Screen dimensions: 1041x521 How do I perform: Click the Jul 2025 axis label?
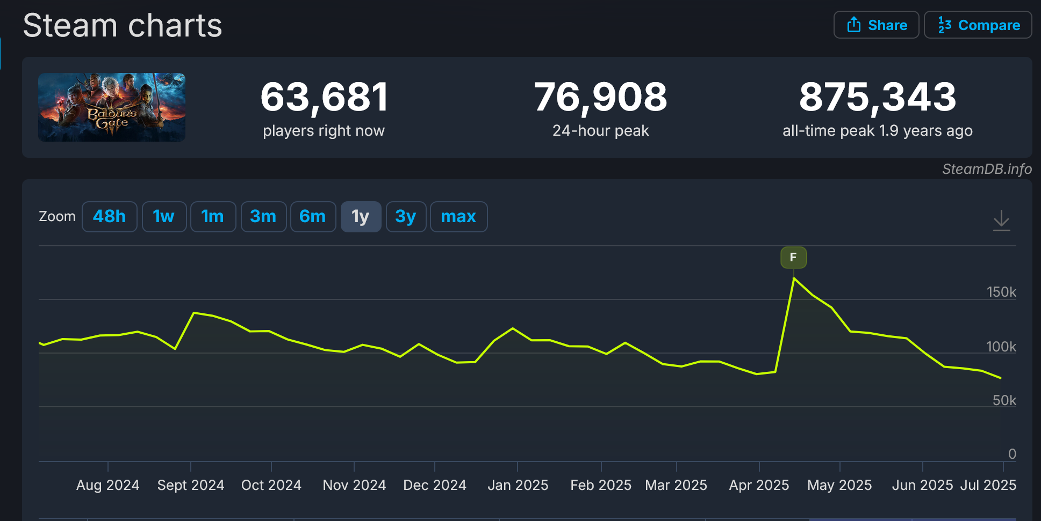[988, 485]
